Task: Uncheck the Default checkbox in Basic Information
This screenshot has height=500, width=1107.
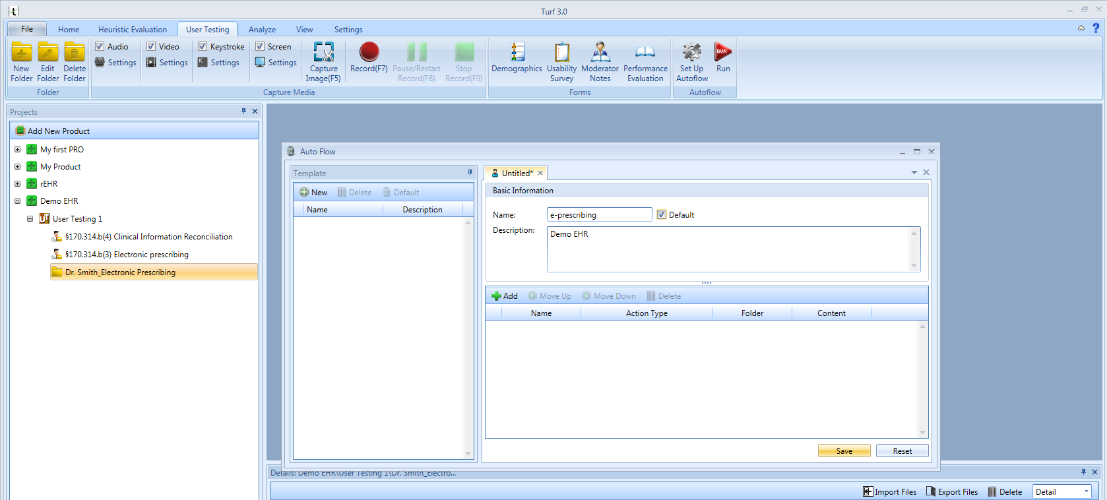Action: [661, 214]
